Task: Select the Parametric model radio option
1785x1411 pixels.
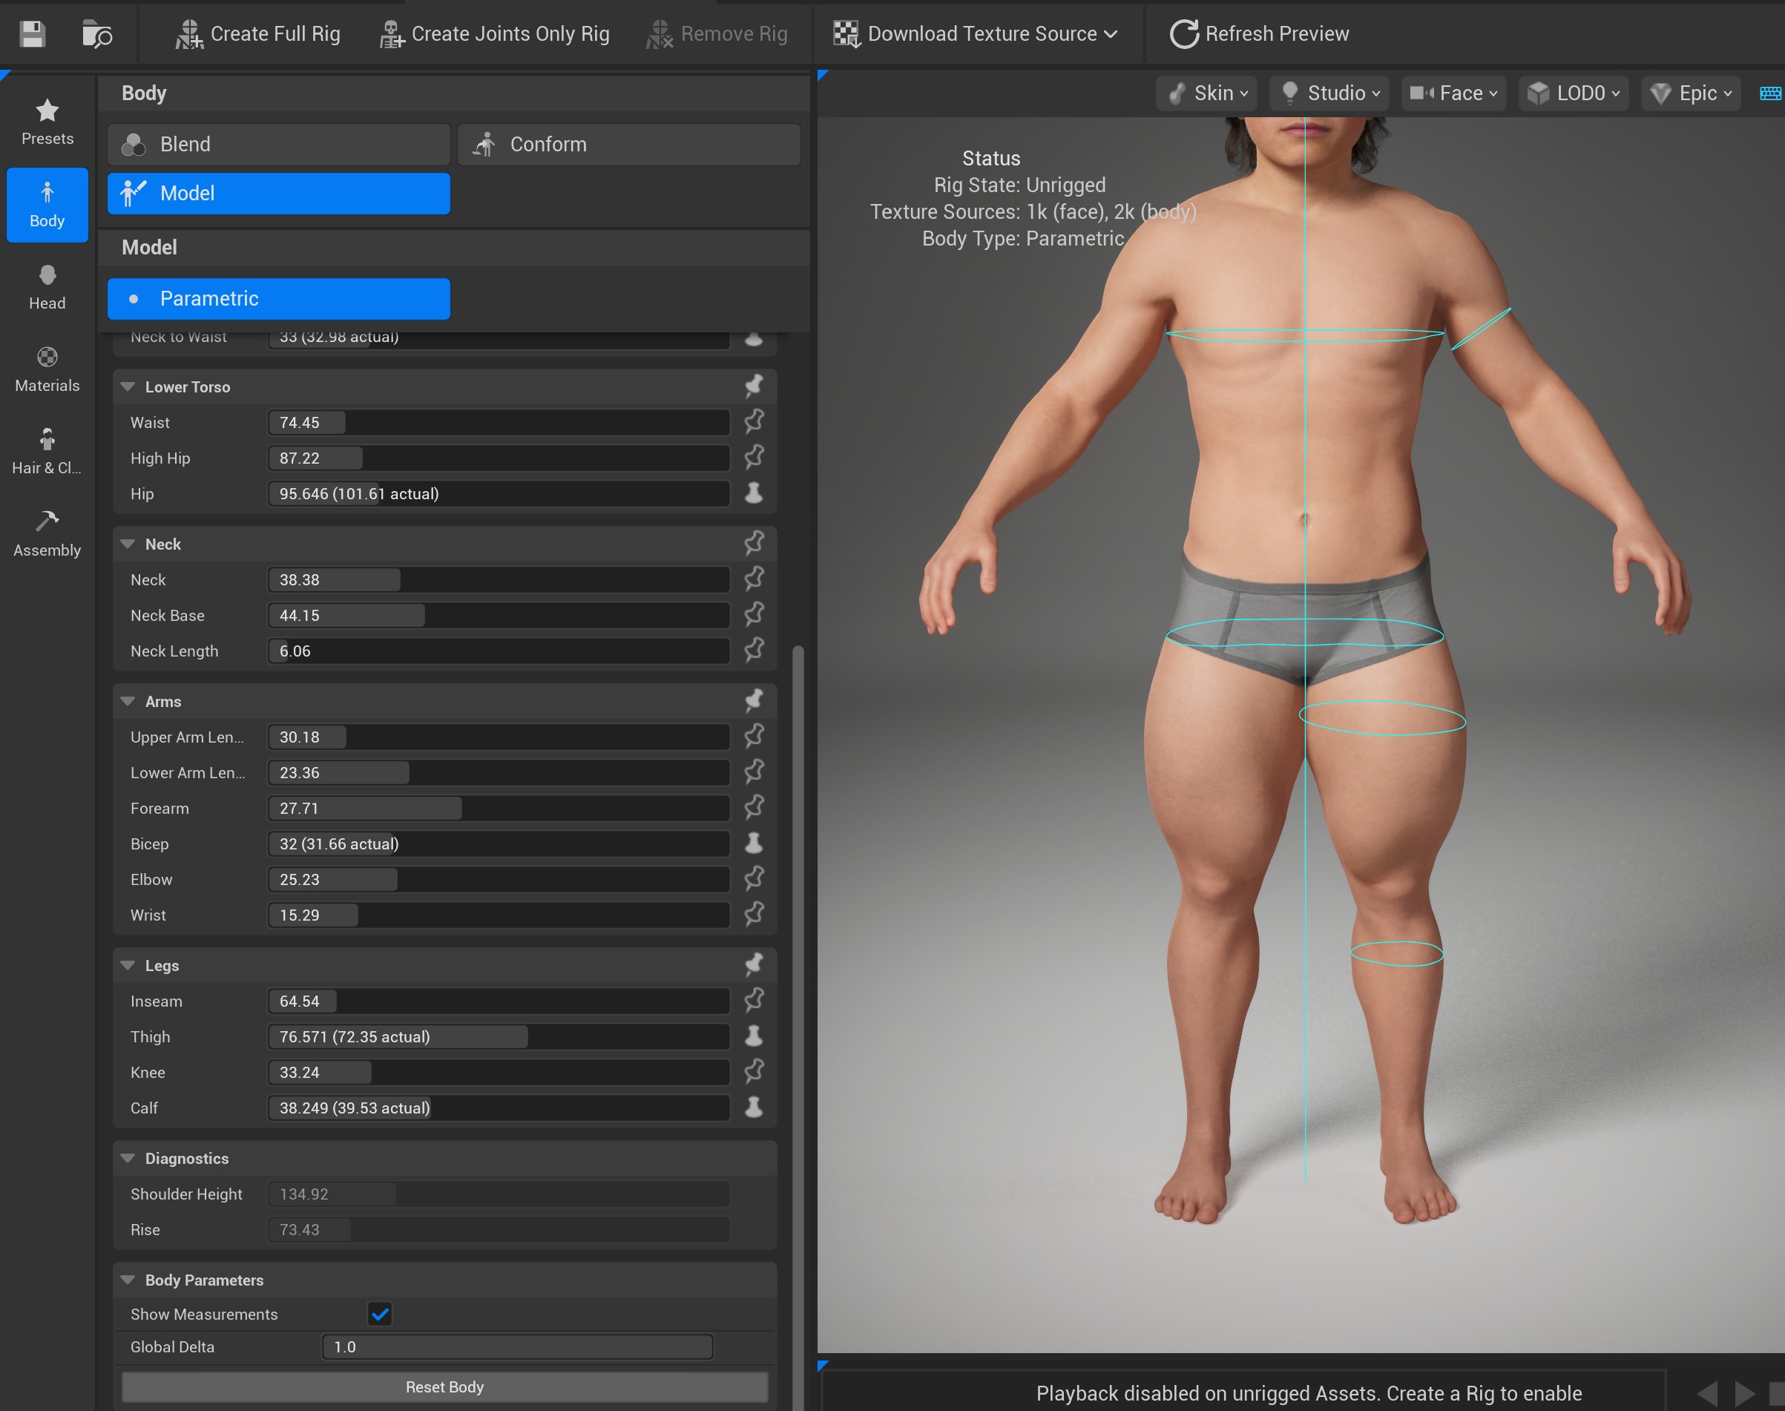Action: point(278,298)
